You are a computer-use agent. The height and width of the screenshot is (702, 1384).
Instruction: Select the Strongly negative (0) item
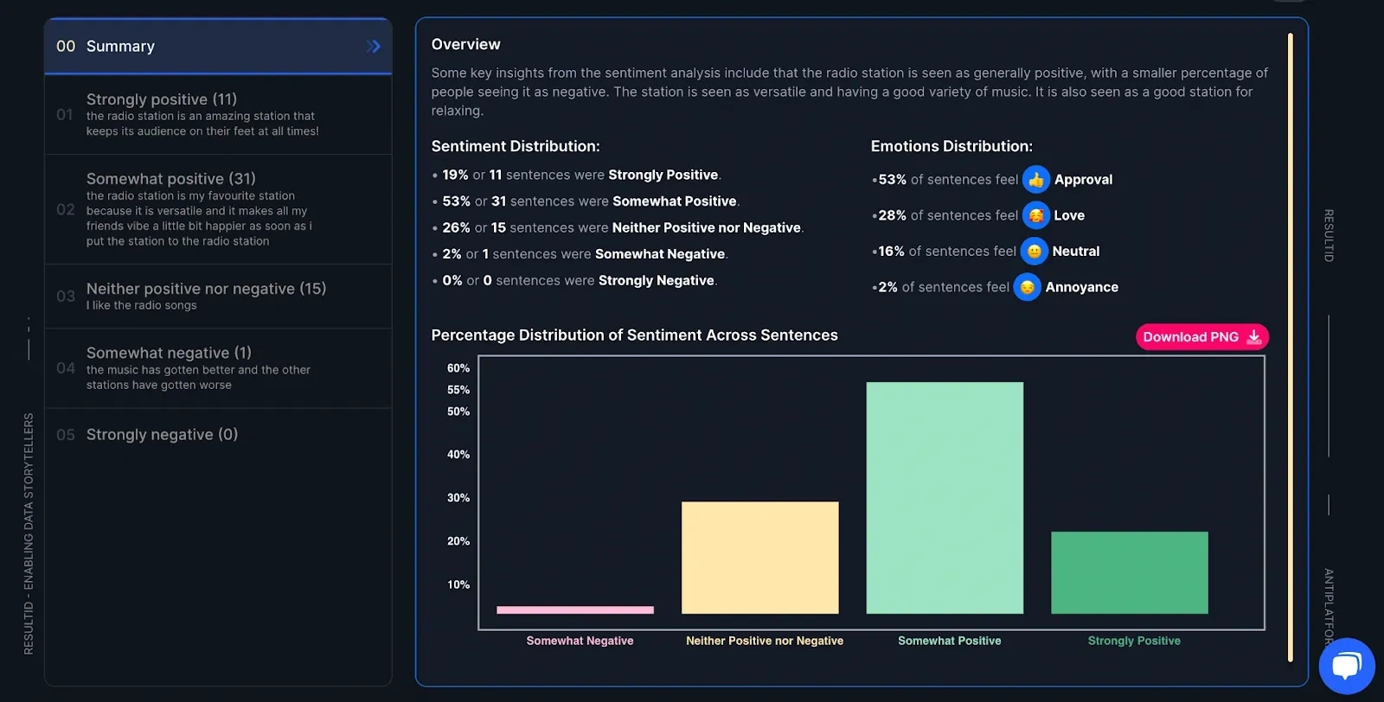coord(162,435)
